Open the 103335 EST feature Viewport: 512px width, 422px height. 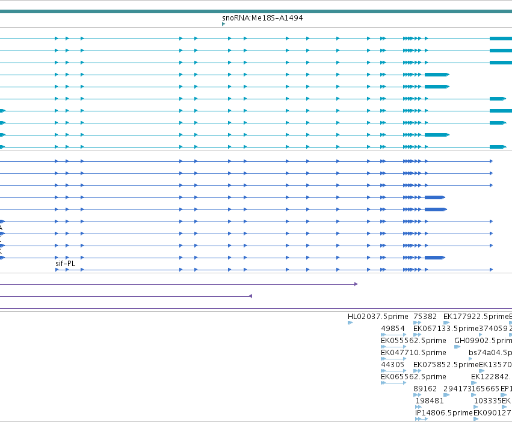pyautogui.click(x=476, y=407)
